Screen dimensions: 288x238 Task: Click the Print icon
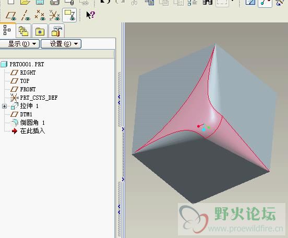55,2
